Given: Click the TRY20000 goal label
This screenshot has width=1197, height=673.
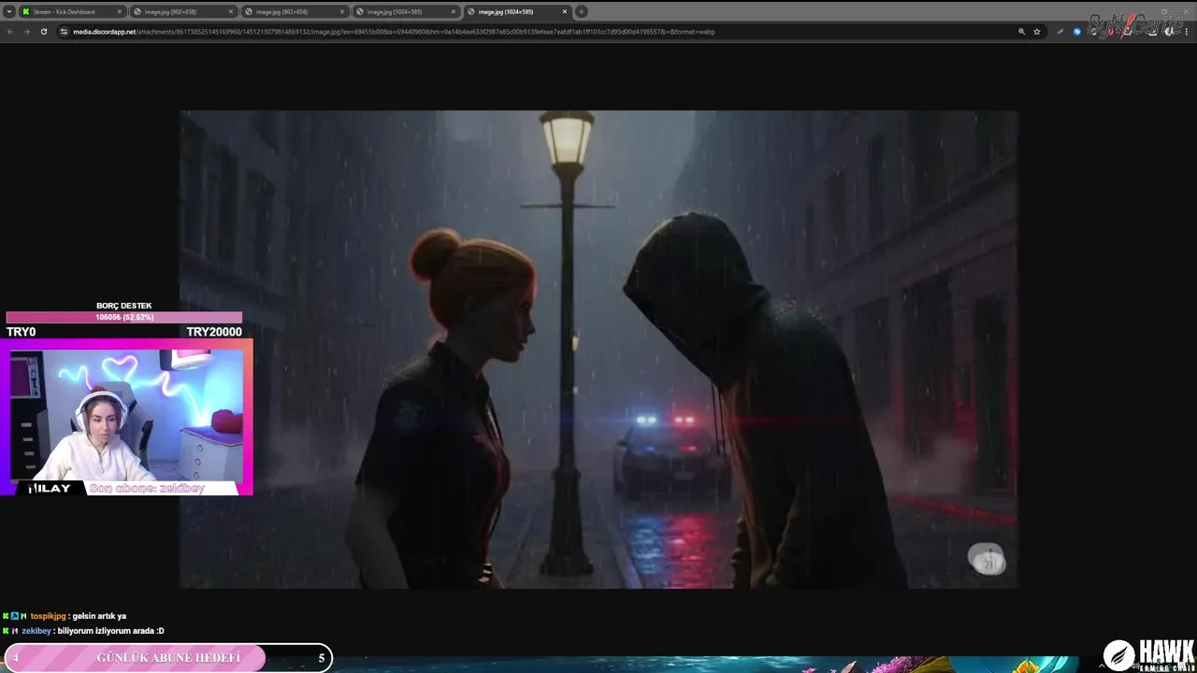Looking at the screenshot, I should (214, 332).
